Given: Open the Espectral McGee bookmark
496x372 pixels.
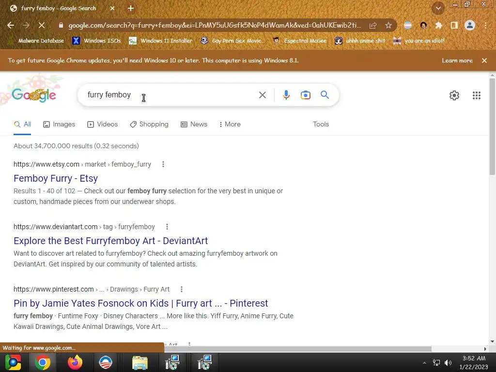Looking at the screenshot, I should pyautogui.click(x=300, y=41).
